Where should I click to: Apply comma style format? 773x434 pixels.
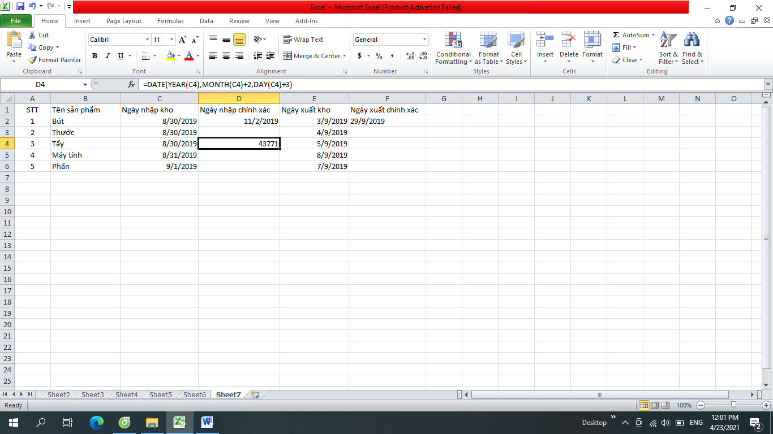392,56
